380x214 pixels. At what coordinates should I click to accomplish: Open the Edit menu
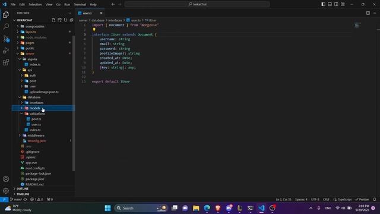tap(22, 4)
